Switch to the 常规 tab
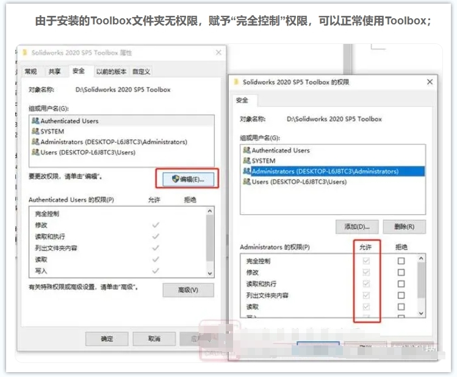457x377 pixels. [31, 71]
